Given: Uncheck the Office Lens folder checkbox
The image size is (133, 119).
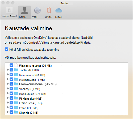Looking at the screenshot, I should click(11, 103).
